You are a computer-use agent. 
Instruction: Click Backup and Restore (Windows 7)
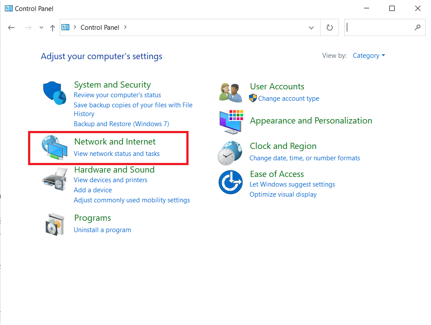tap(121, 124)
